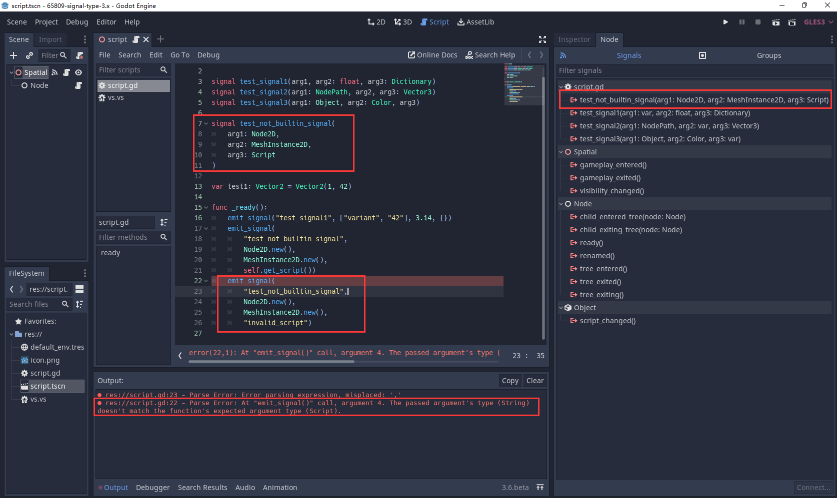
Task: Open GLES3 renderer dropdown
Action: pos(818,22)
